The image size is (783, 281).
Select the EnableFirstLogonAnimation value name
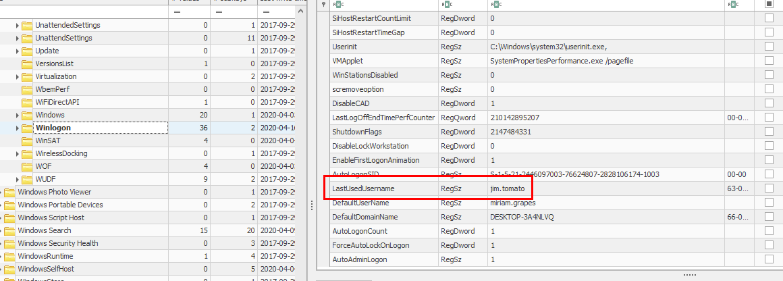coord(375,160)
